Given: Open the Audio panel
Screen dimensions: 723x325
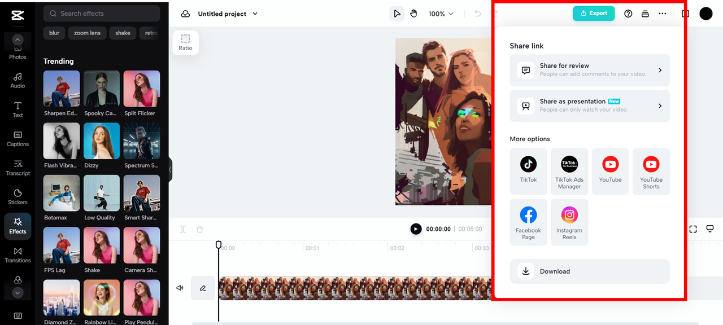Looking at the screenshot, I should 18,81.
